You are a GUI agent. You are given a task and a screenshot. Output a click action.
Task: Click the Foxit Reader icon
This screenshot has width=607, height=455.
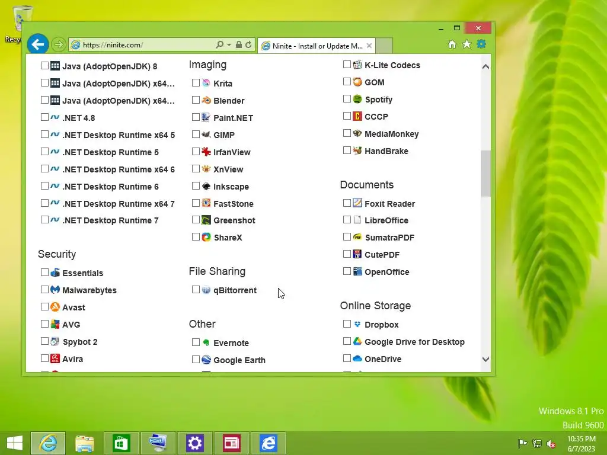tap(357, 203)
